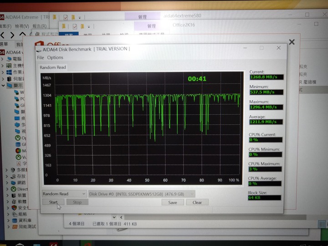
Task: Open the Disk Drive #0 selection dropdown
Action: point(142,194)
